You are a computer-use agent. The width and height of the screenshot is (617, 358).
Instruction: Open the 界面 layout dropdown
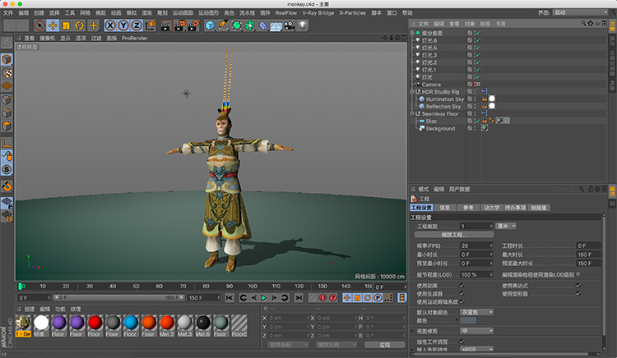click(x=580, y=12)
